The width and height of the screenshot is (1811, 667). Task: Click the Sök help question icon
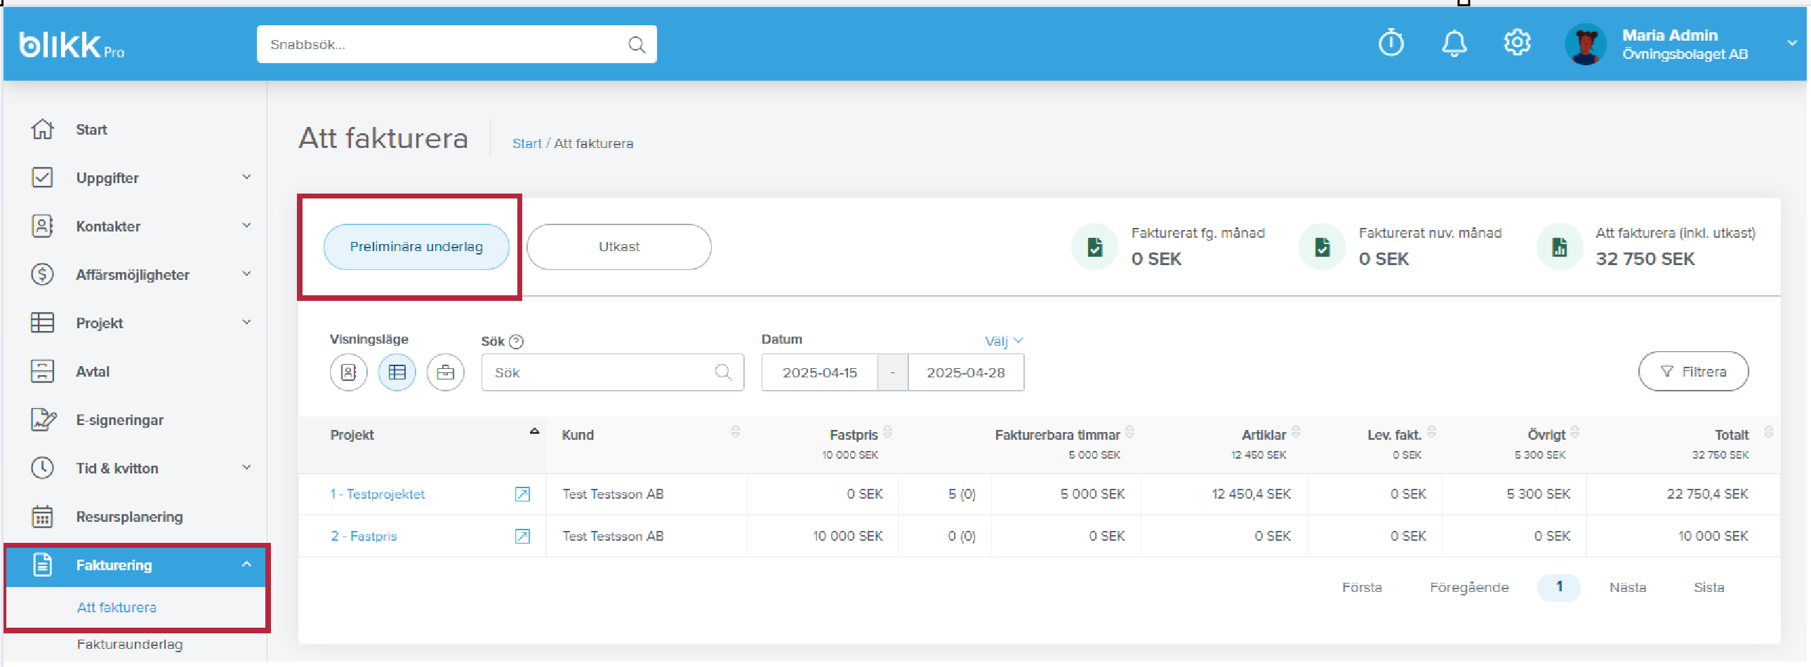click(x=516, y=342)
